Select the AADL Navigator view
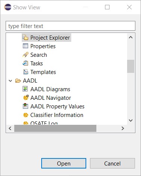The height and width of the screenshot is (176, 141). [51, 98]
